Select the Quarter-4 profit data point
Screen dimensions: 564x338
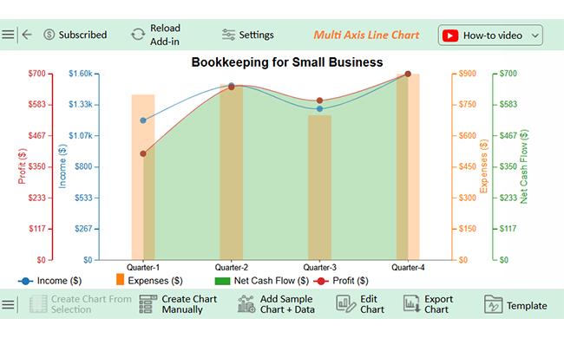click(408, 74)
